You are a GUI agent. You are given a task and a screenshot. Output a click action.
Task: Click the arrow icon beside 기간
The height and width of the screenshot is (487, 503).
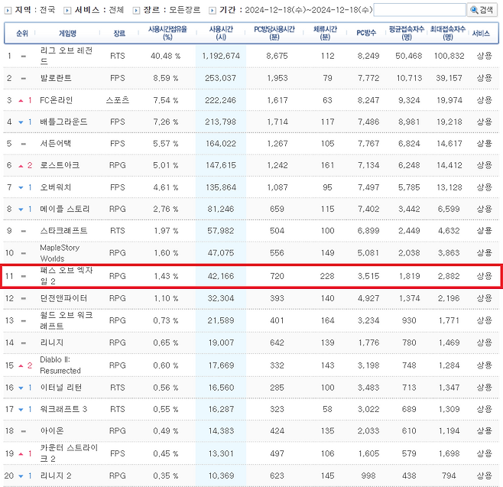pyautogui.click(x=212, y=11)
